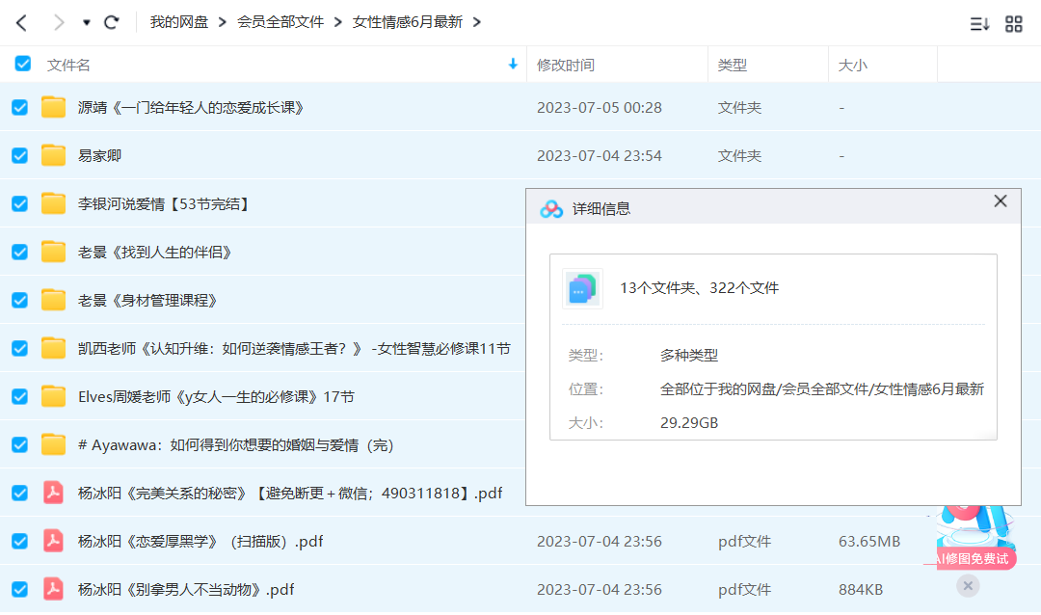Uncheck the 李银河说爱情 folder checkbox
1041x615 pixels.
[19, 203]
